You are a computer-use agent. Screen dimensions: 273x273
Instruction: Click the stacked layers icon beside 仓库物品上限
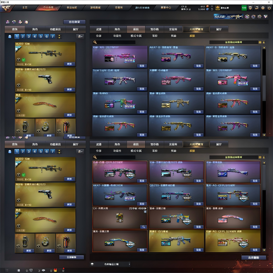click(x=92, y=264)
